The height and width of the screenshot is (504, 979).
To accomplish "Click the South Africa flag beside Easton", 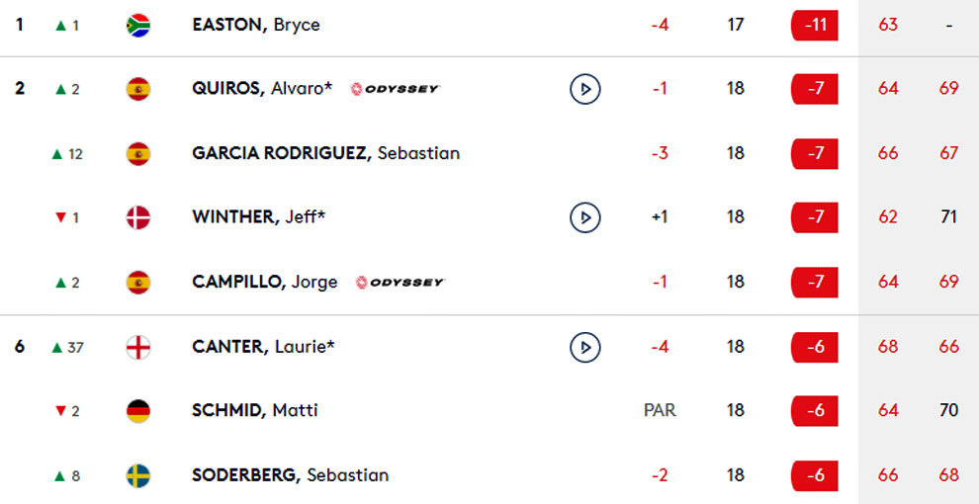I will point(138,25).
